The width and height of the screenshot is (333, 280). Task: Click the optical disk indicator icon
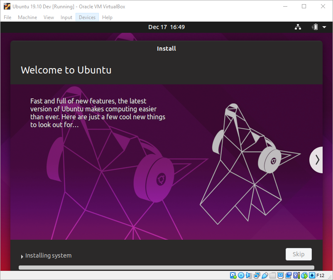point(241,275)
